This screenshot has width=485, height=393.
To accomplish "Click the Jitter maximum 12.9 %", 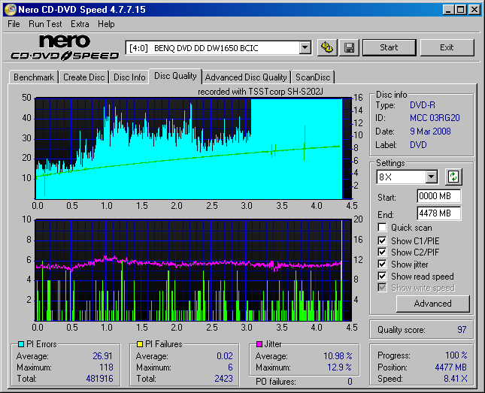I will [339, 367].
